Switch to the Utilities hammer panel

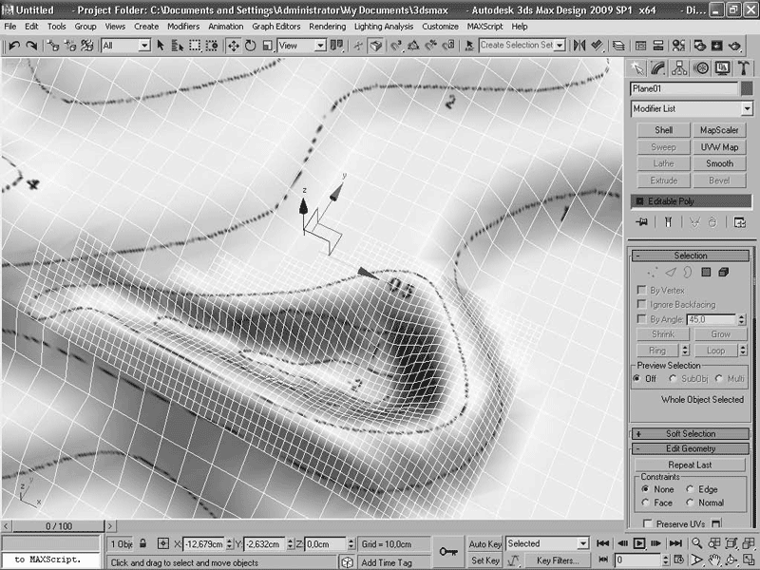point(744,68)
